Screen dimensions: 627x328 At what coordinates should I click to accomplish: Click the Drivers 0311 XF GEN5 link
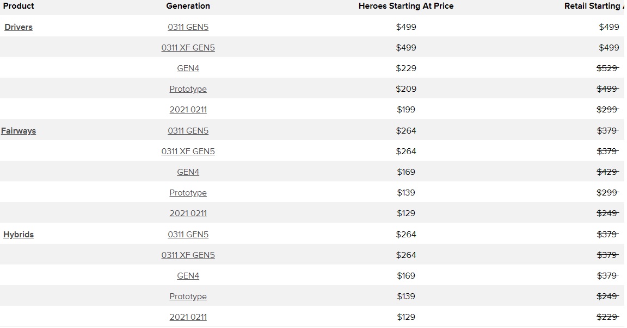click(188, 48)
